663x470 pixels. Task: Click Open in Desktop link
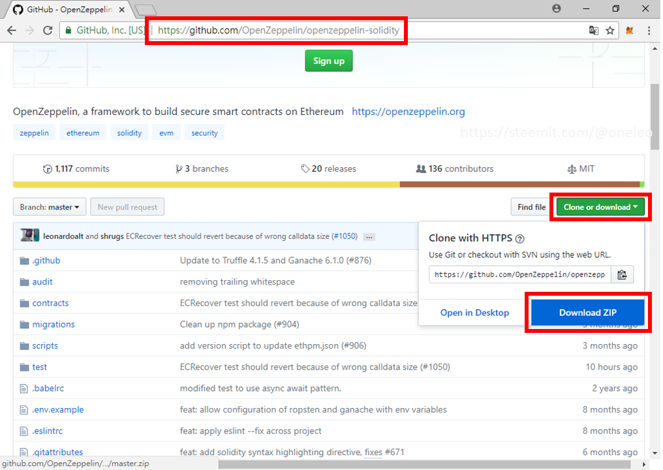coord(474,313)
